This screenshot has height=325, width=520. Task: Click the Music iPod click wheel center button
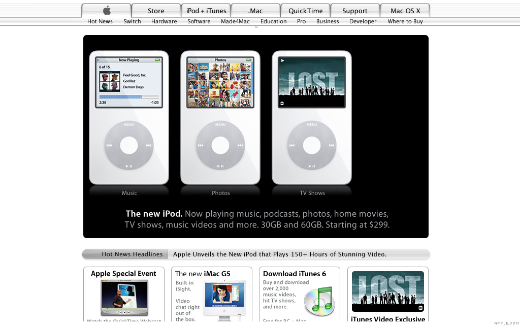point(129,145)
